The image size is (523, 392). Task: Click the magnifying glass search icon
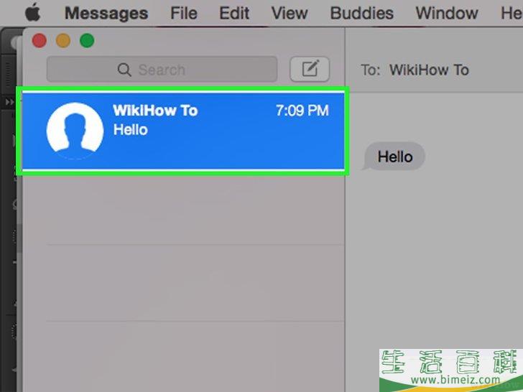tap(124, 70)
